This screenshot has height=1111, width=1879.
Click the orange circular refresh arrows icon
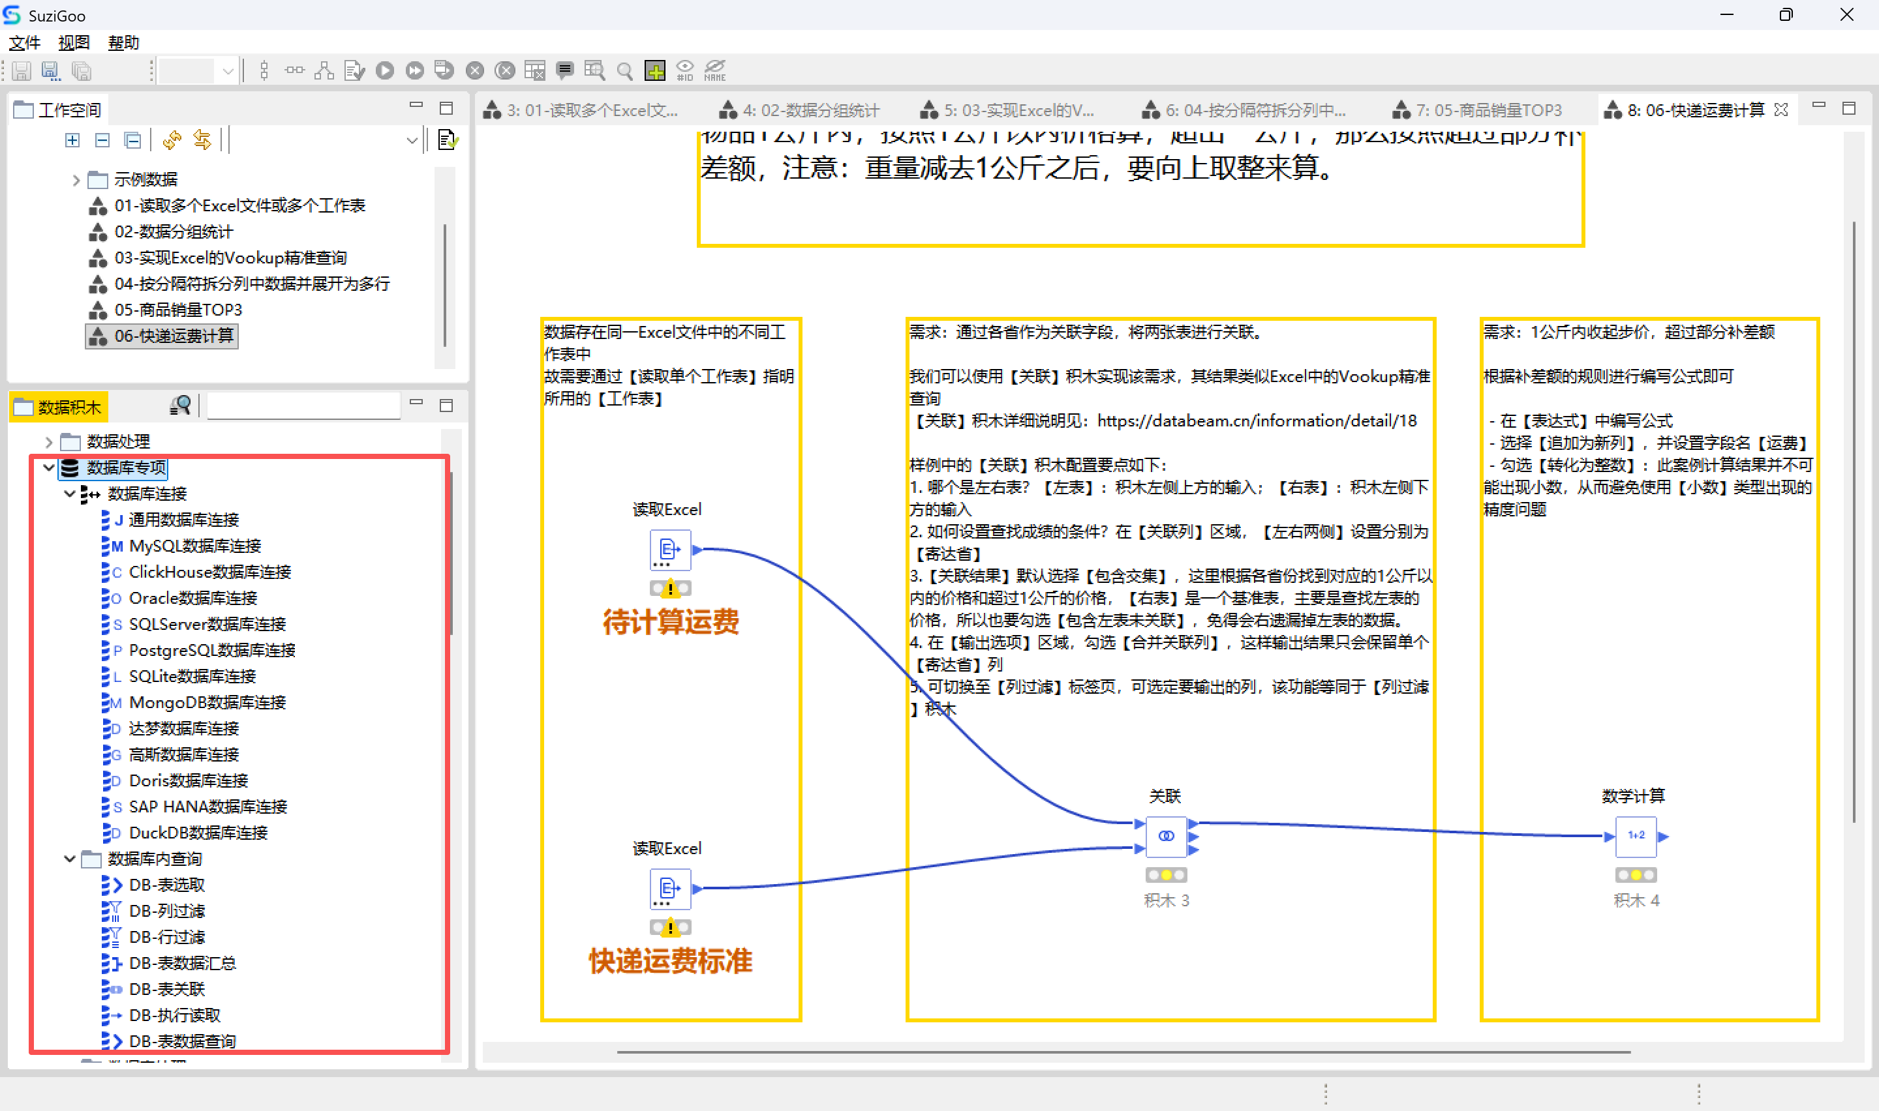click(172, 140)
